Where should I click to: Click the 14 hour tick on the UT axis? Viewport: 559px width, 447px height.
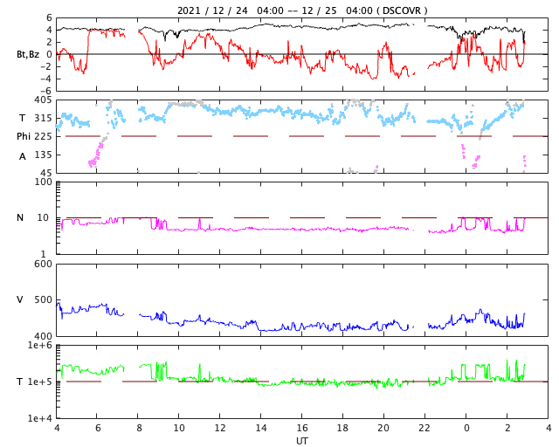point(261,428)
